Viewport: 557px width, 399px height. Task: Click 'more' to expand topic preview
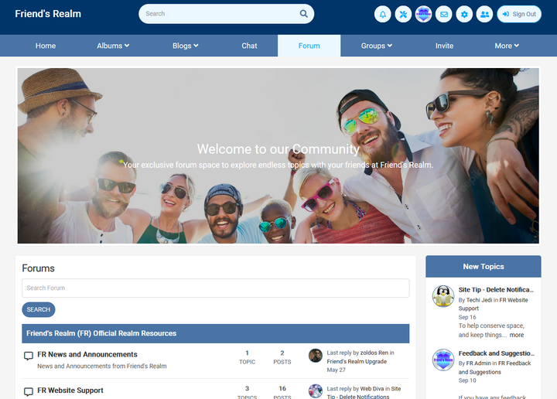click(x=517, y=335)
